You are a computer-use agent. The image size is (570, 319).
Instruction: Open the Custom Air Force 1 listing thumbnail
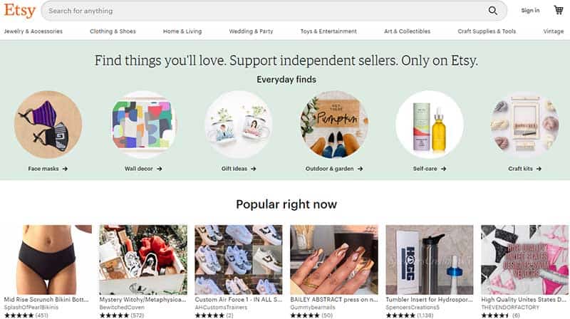point(239,260)
